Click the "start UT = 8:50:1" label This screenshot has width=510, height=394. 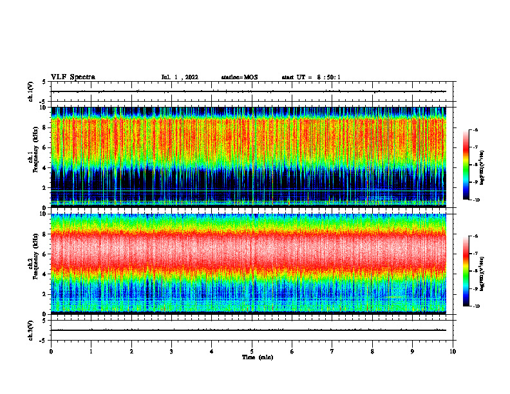point(311,77)
